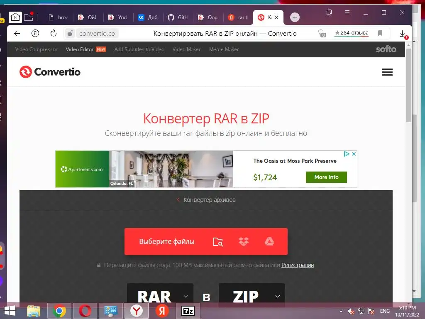Open the Регистрация link
This screenshot has height=319, width=425.
click(x=297, y=265)
